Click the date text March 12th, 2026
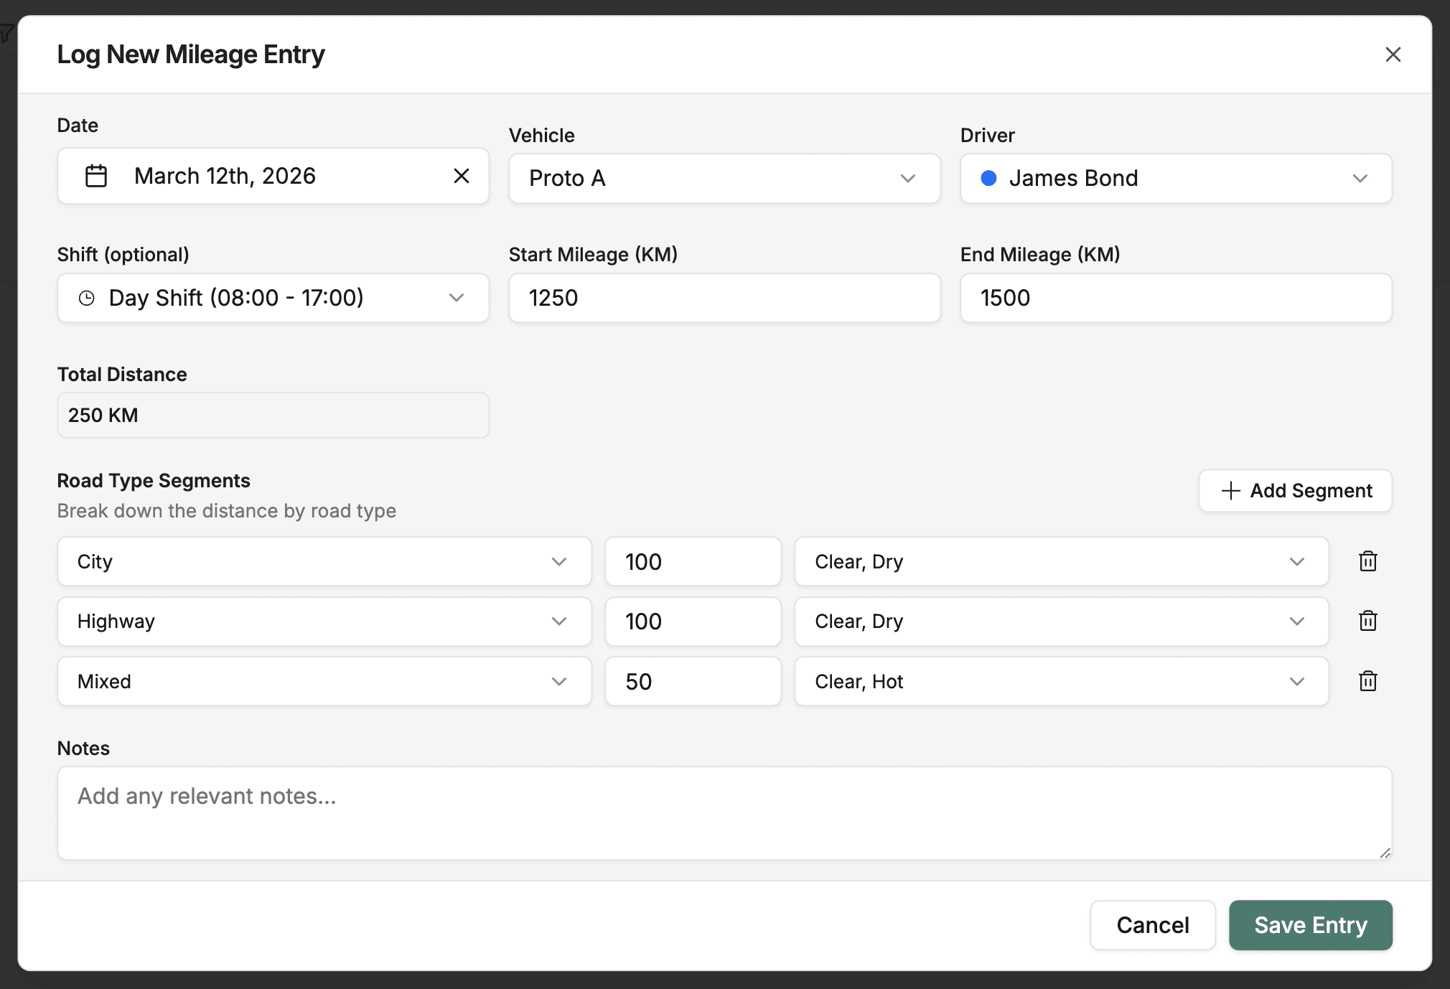The height and width of the screenshot is (989, 1450). click(225, 176)
